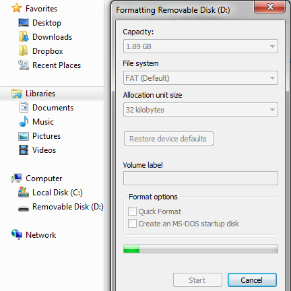
Task: Click the Network globe icon
Action: coord(17,234)
